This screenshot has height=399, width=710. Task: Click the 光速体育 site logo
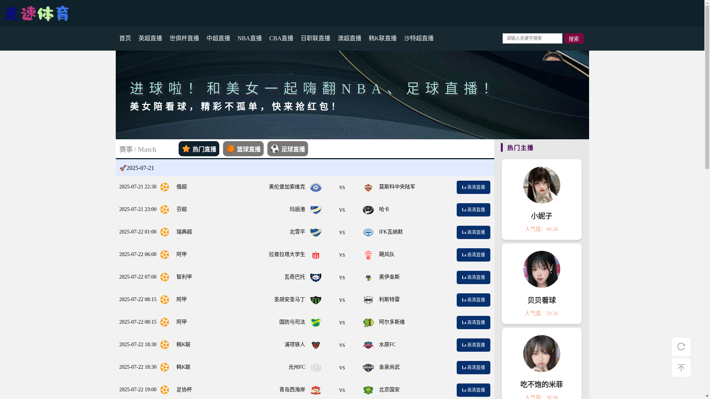pos(37,14)
